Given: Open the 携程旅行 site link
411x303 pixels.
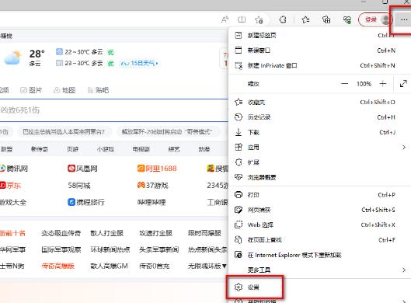Looking at the screenshot, I should click(x=86, y=202).
